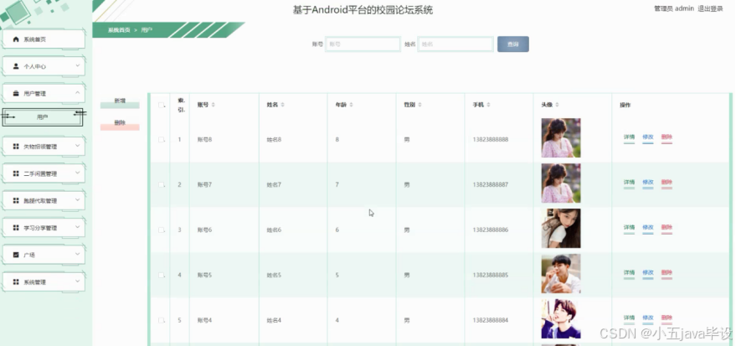Sort by 账号 column sort arrows

coord(214,105)
